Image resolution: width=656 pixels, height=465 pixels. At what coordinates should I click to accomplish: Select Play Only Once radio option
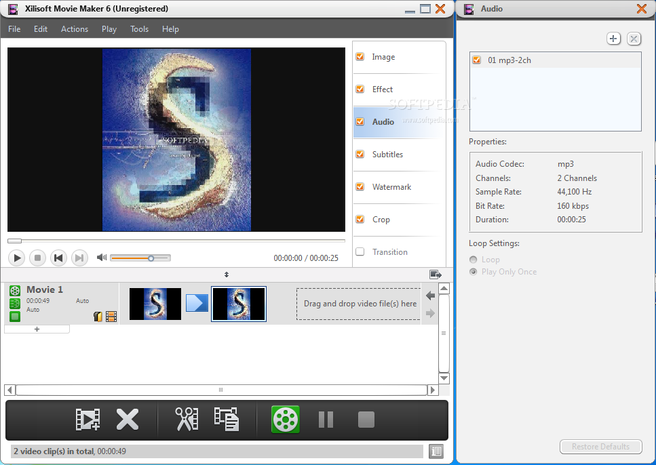point(473,272)
